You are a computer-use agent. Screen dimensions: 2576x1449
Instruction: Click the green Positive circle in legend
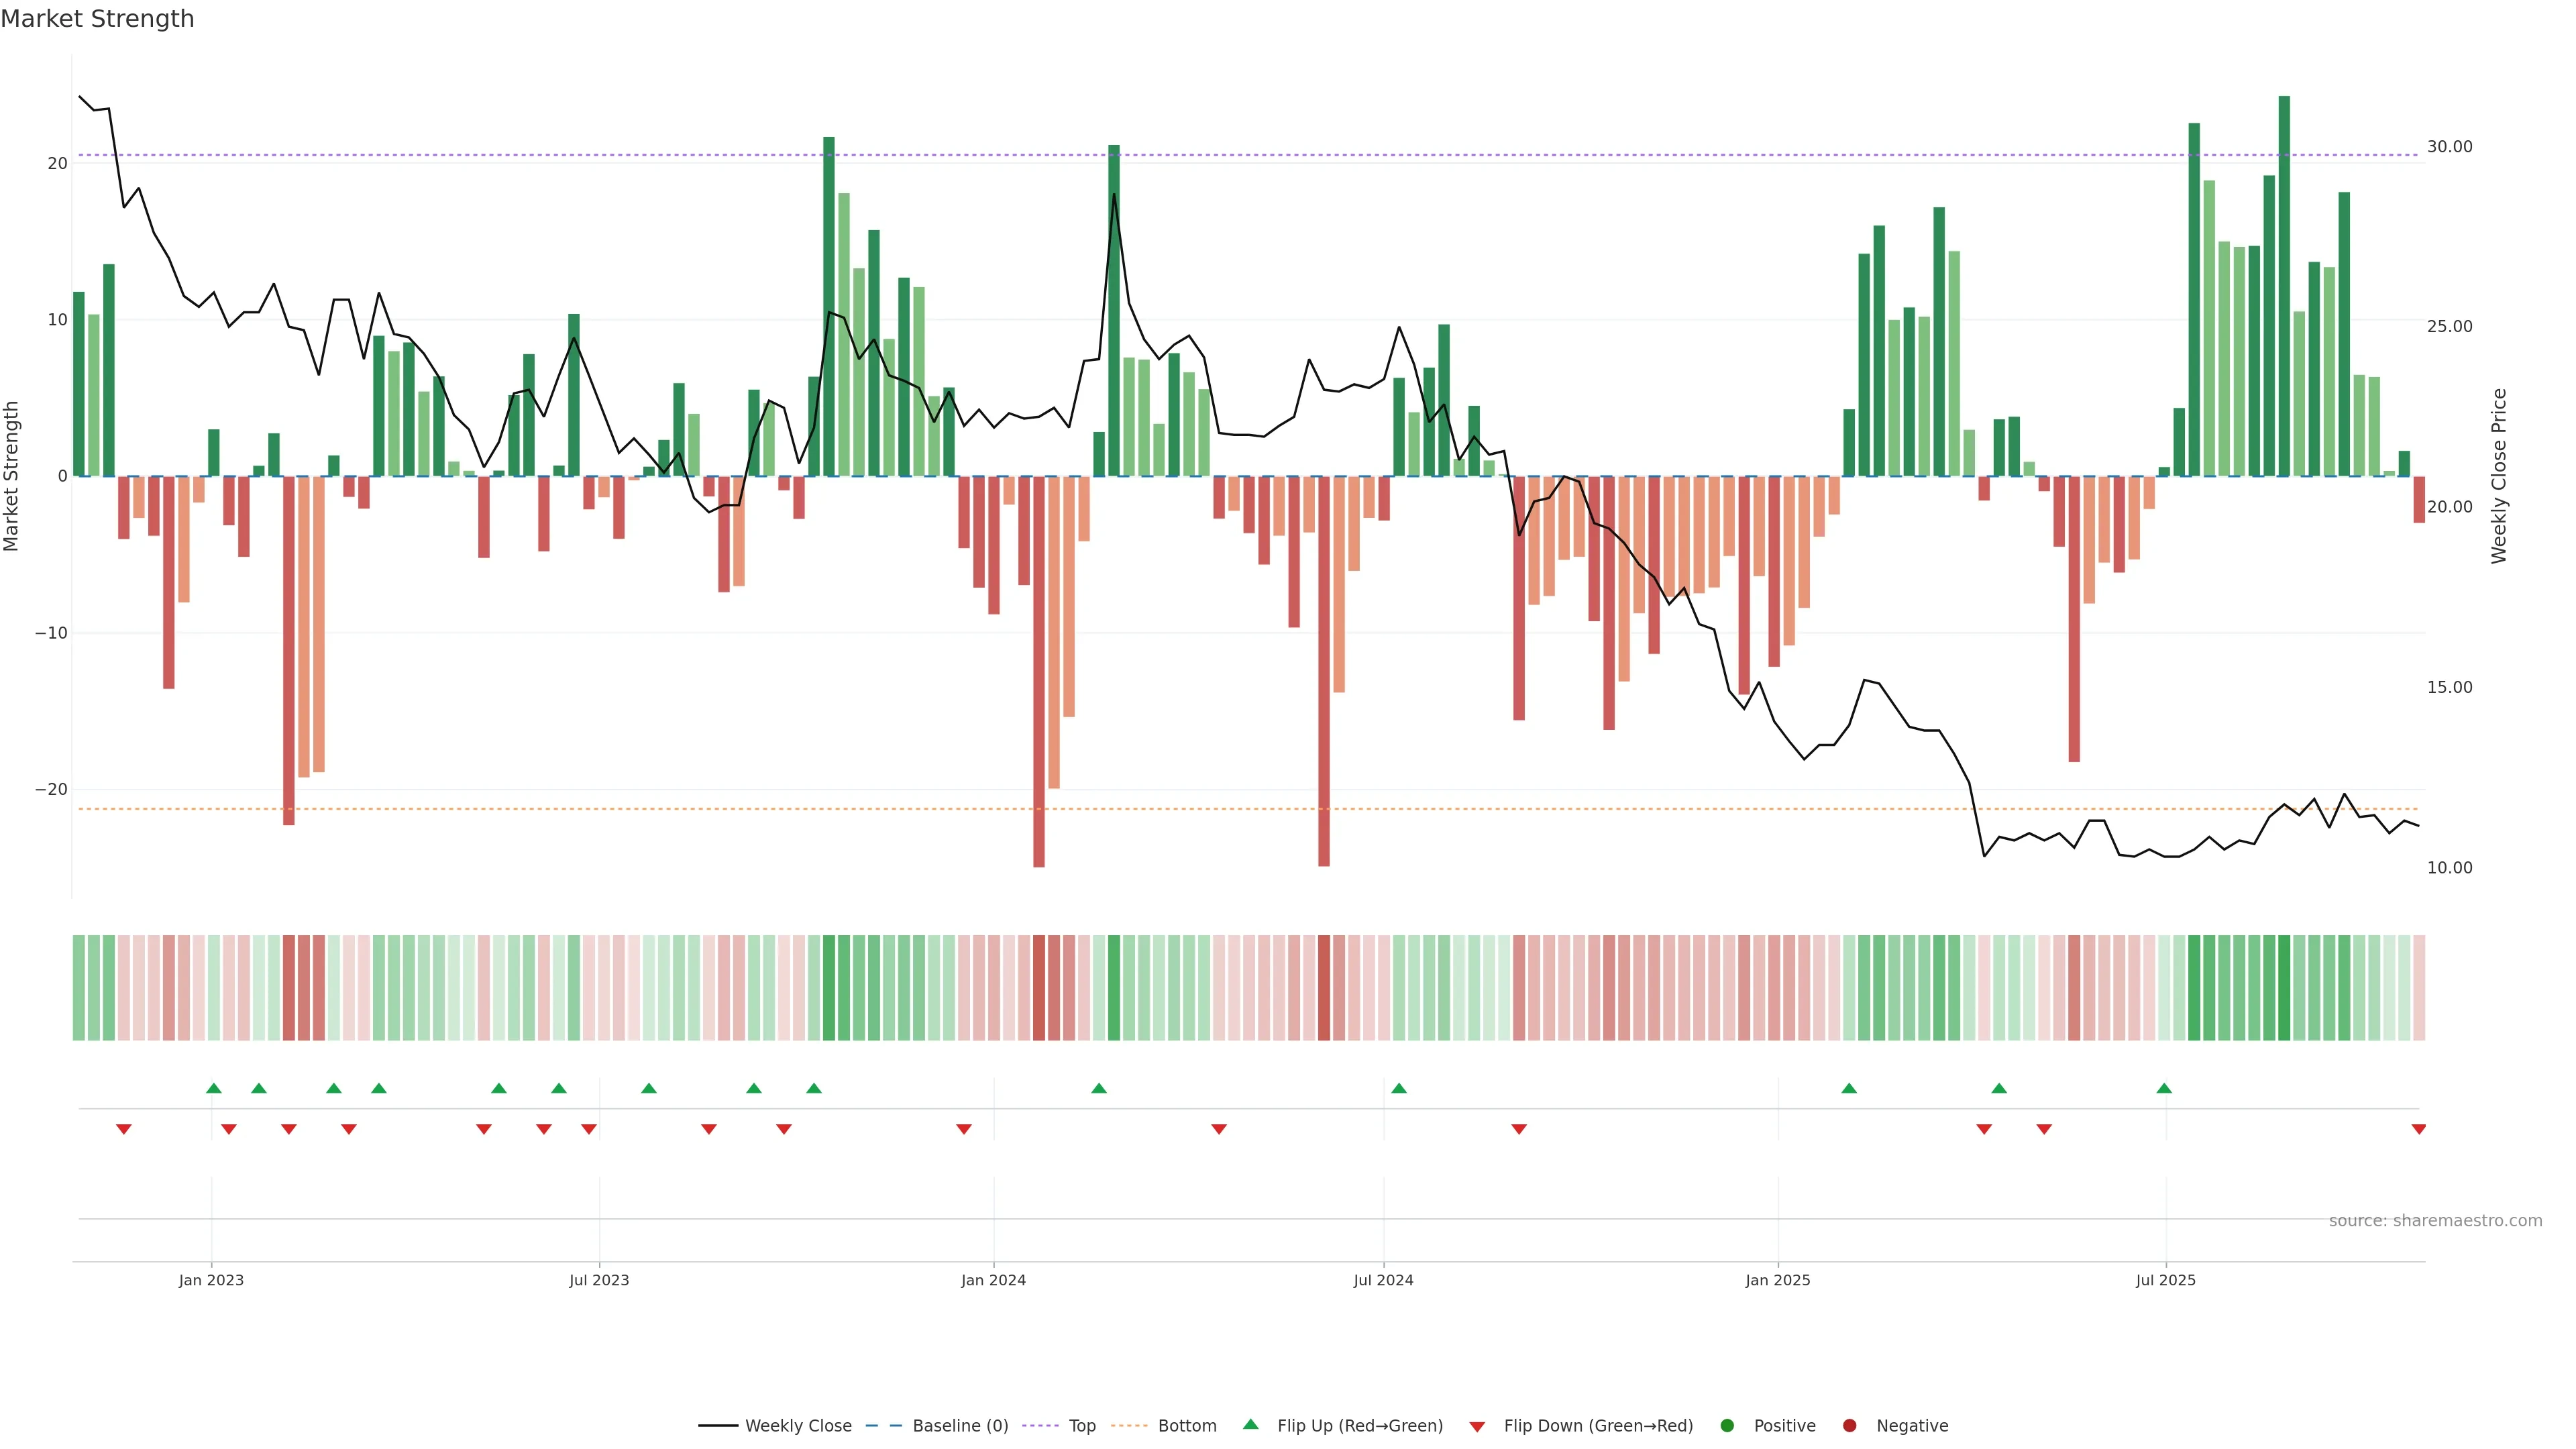click(1727, 1426)
